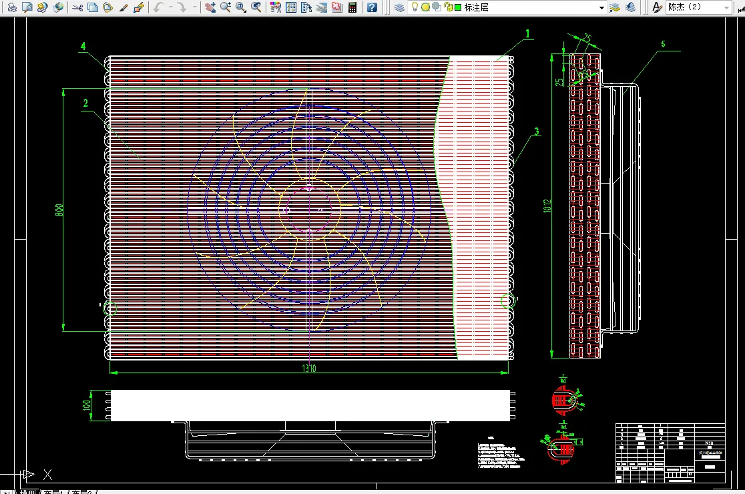Select the 800 vertical dimension text
This screenshot has height=494, width=745.
(59, 210)
